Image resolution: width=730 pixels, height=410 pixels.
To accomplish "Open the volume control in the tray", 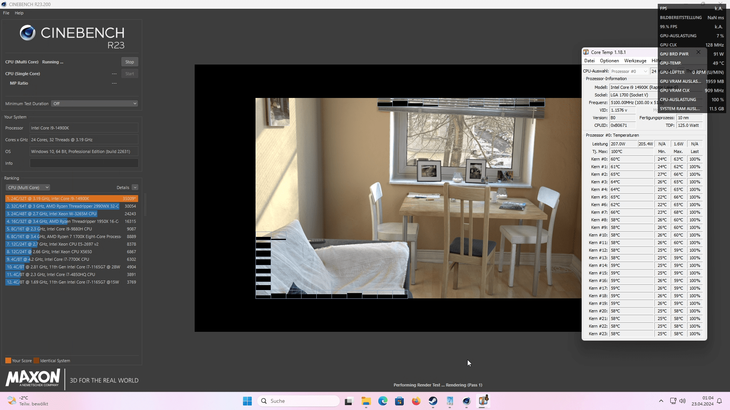I will click(682, 401).
